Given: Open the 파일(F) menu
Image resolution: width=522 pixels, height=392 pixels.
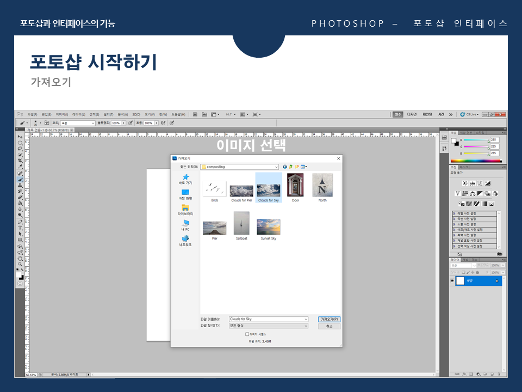Looking at the screenshot, I should (x=32, y=114).
